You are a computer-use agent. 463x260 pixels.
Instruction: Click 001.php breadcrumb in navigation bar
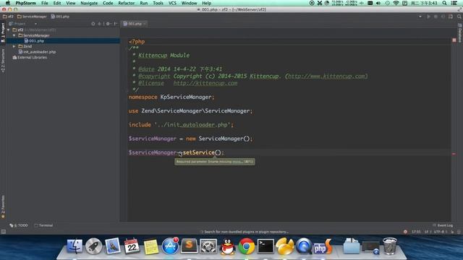(60, 17)
